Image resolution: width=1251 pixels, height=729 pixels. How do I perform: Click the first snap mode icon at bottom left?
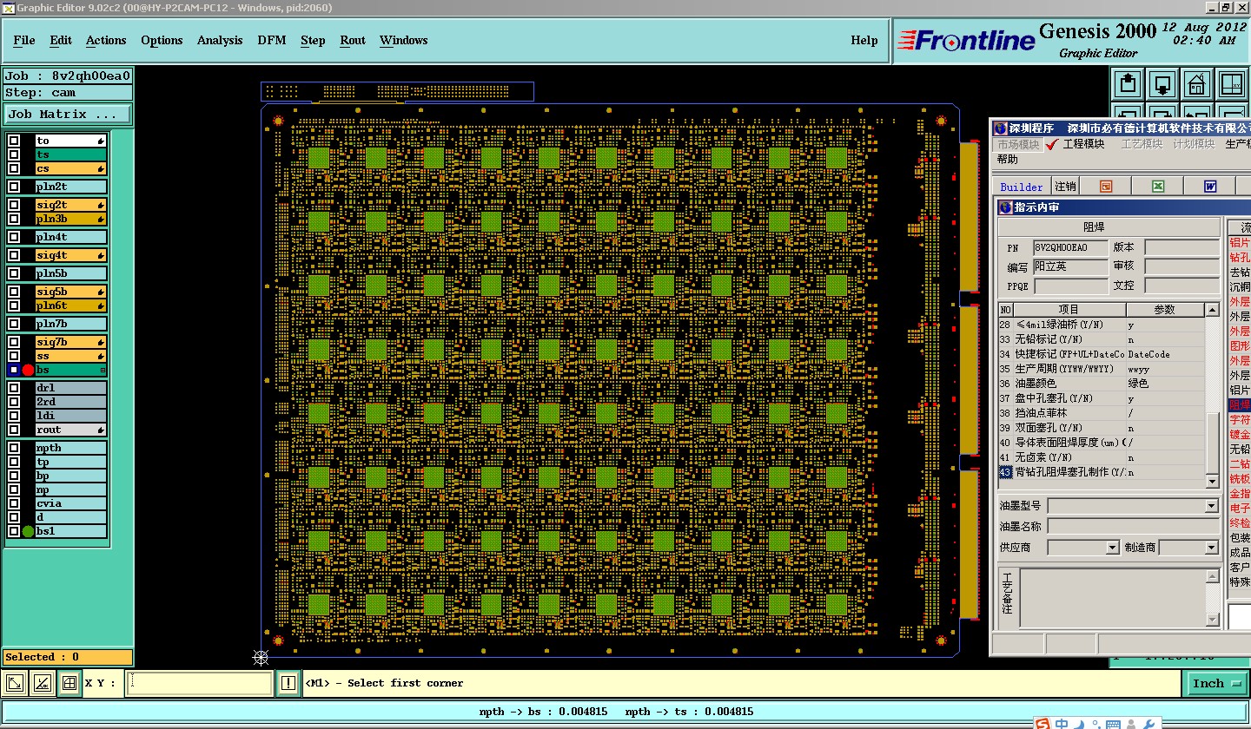click(x=15, y=683)
